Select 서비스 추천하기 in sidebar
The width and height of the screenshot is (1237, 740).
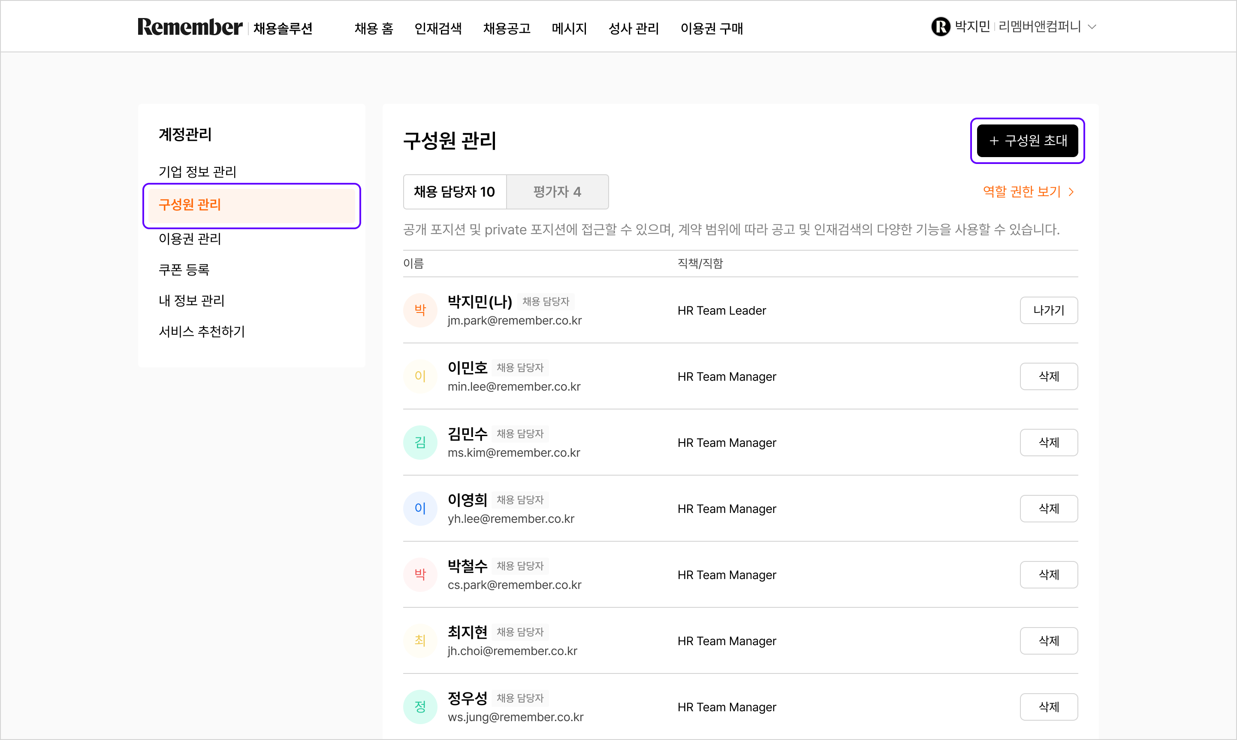click(201, 332)
